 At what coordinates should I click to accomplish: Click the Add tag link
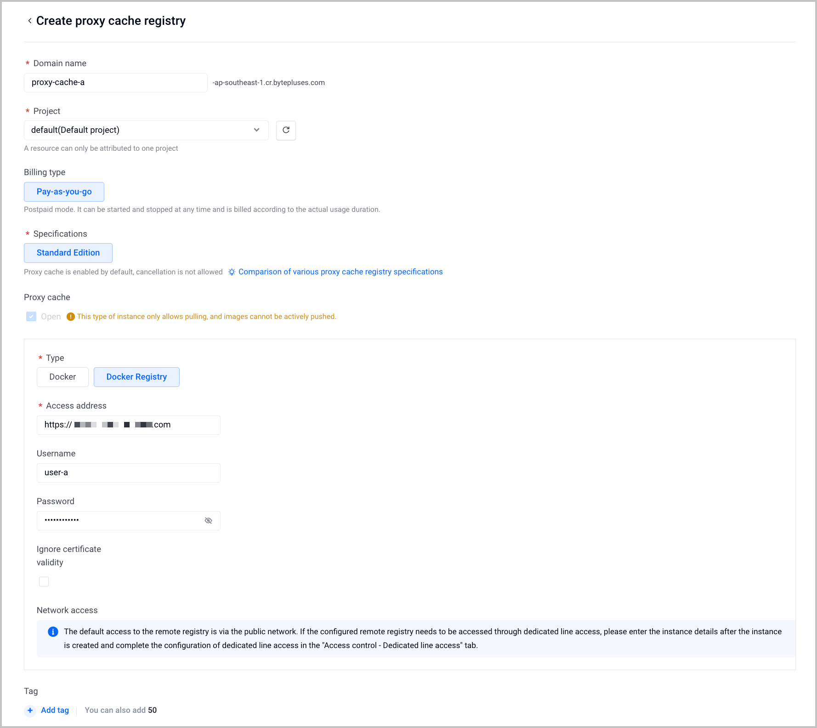(x=55, y=710)
